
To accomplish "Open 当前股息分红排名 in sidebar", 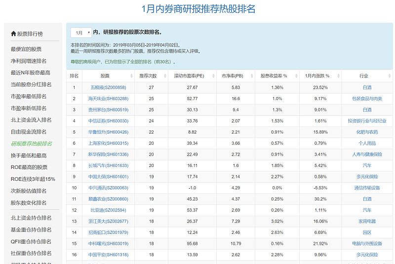I will pyautogui.click(x=31, y=84).
